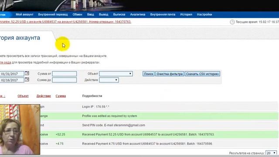This screenshot has height=157, width=279.
Task: Focus the Сумма от input field
Action: (x=65, y=74)
